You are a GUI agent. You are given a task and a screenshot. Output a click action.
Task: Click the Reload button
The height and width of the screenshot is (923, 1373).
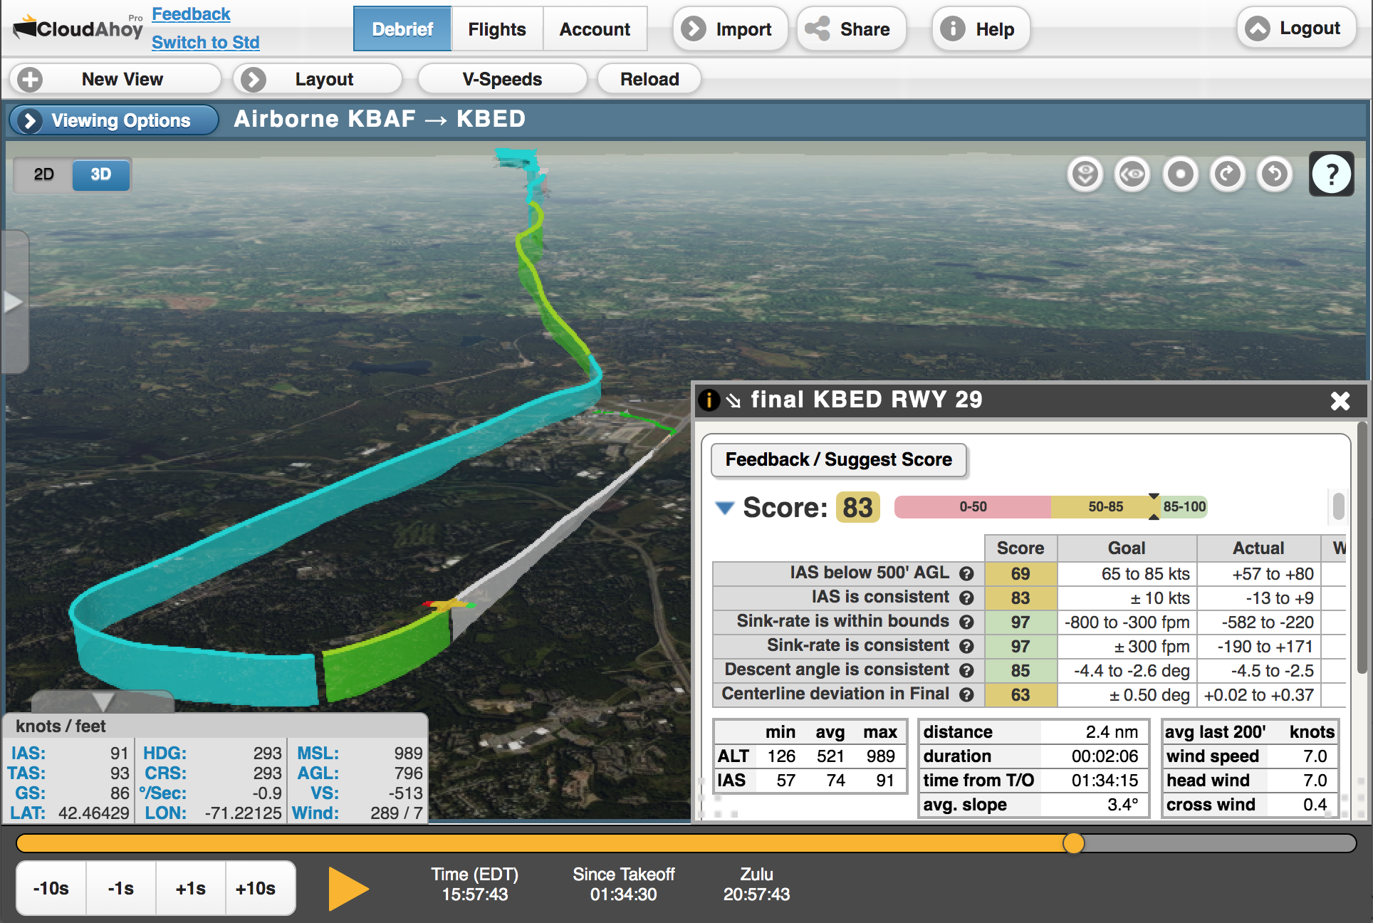tap(649, 79)
